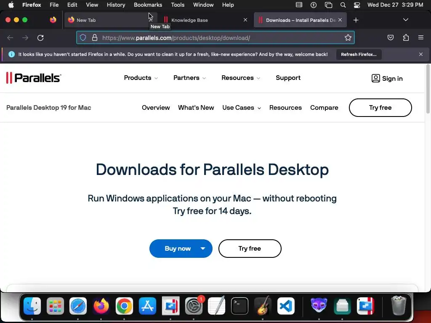Image resolution: width=431 pixels, height=323 pixels.
Task: Open TextEdit from the dock
Action: [217, 306]
